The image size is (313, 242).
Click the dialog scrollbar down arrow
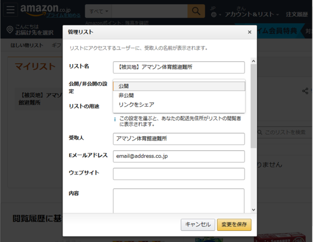click(254, 210)
